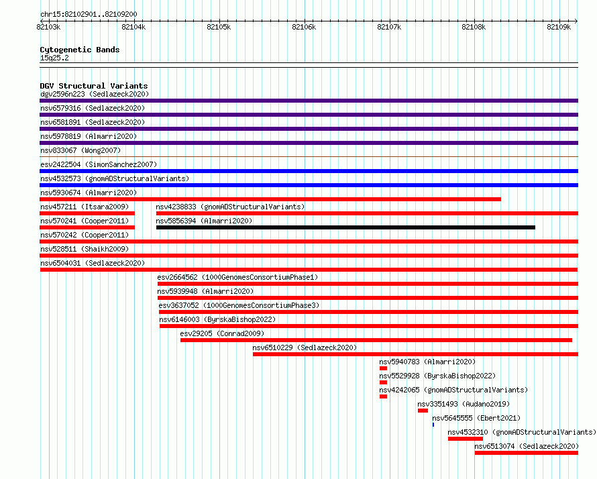This screenshot has width=597, height=479.
Task: Open the nsv6581891 (Sedlazeck2020) label
Action: coord(93,122)
